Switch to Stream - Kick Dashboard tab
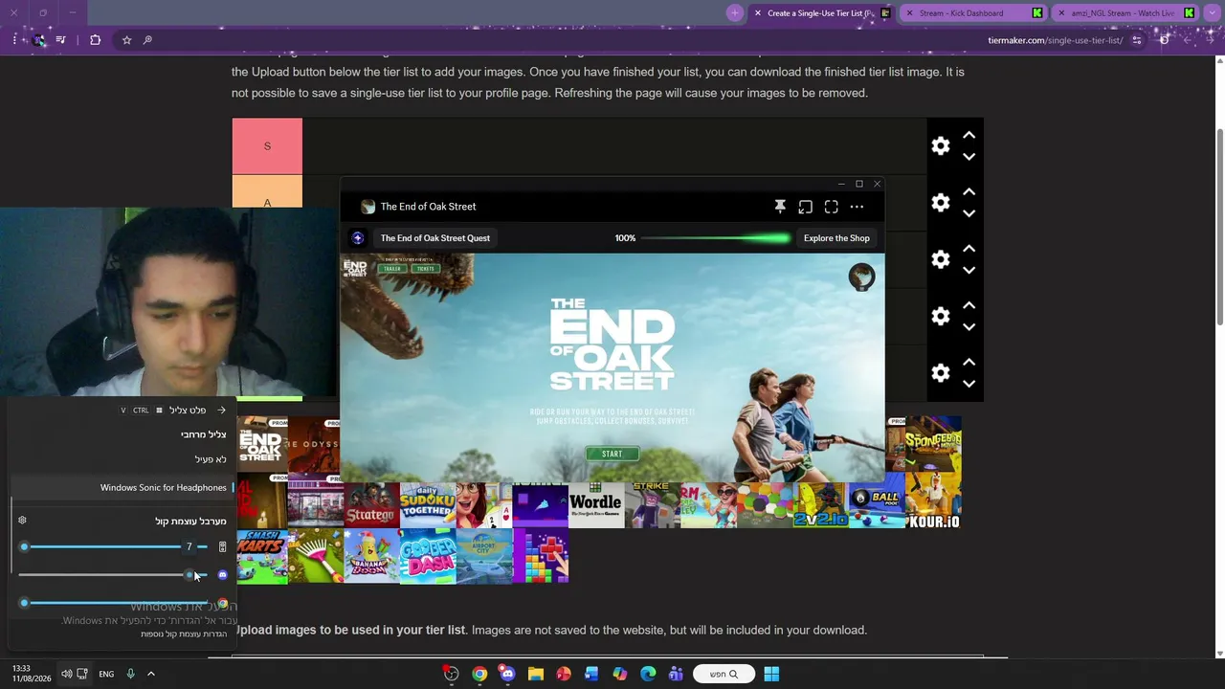1225x689 pixels. [972, 13]
